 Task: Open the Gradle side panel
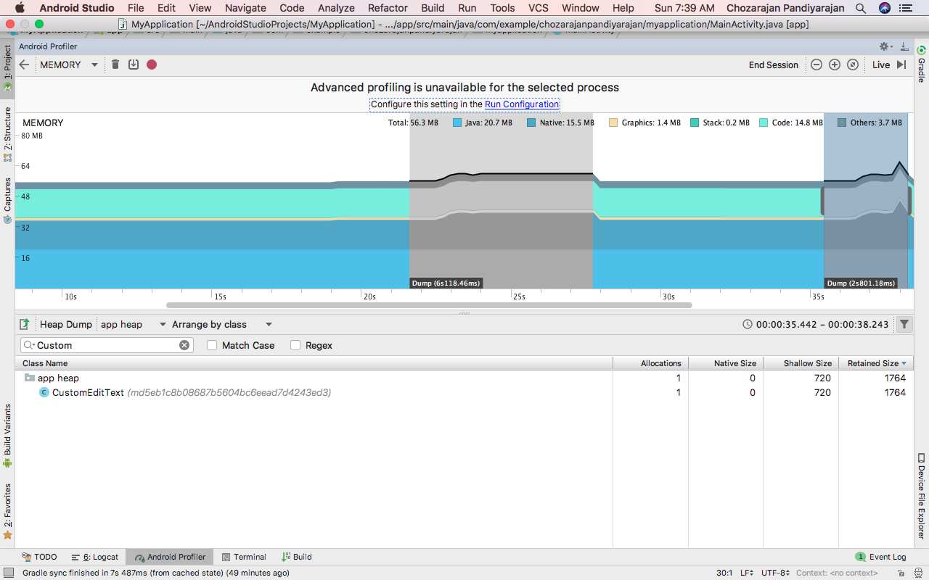[921, 65]
